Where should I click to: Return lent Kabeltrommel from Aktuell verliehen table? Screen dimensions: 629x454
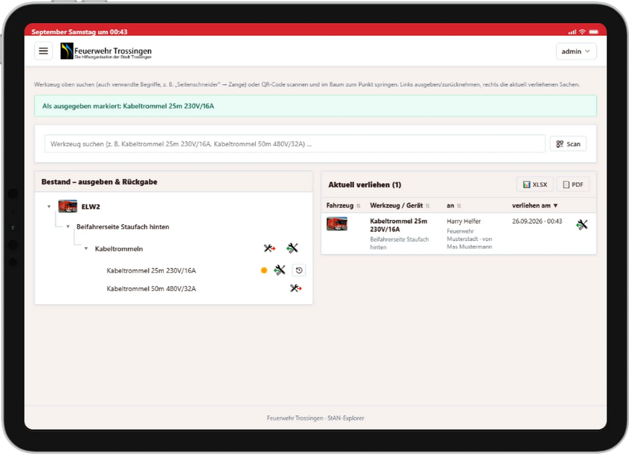[x=582, y=225]
